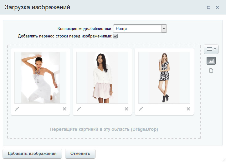226x162 pixels.
Task: Click the edit pencil under the first image
Action: click(17, 109)
